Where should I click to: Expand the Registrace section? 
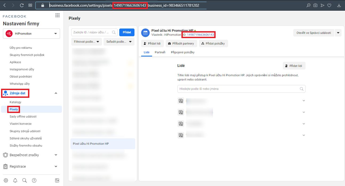pyautogui.click(x=56, y=167)
